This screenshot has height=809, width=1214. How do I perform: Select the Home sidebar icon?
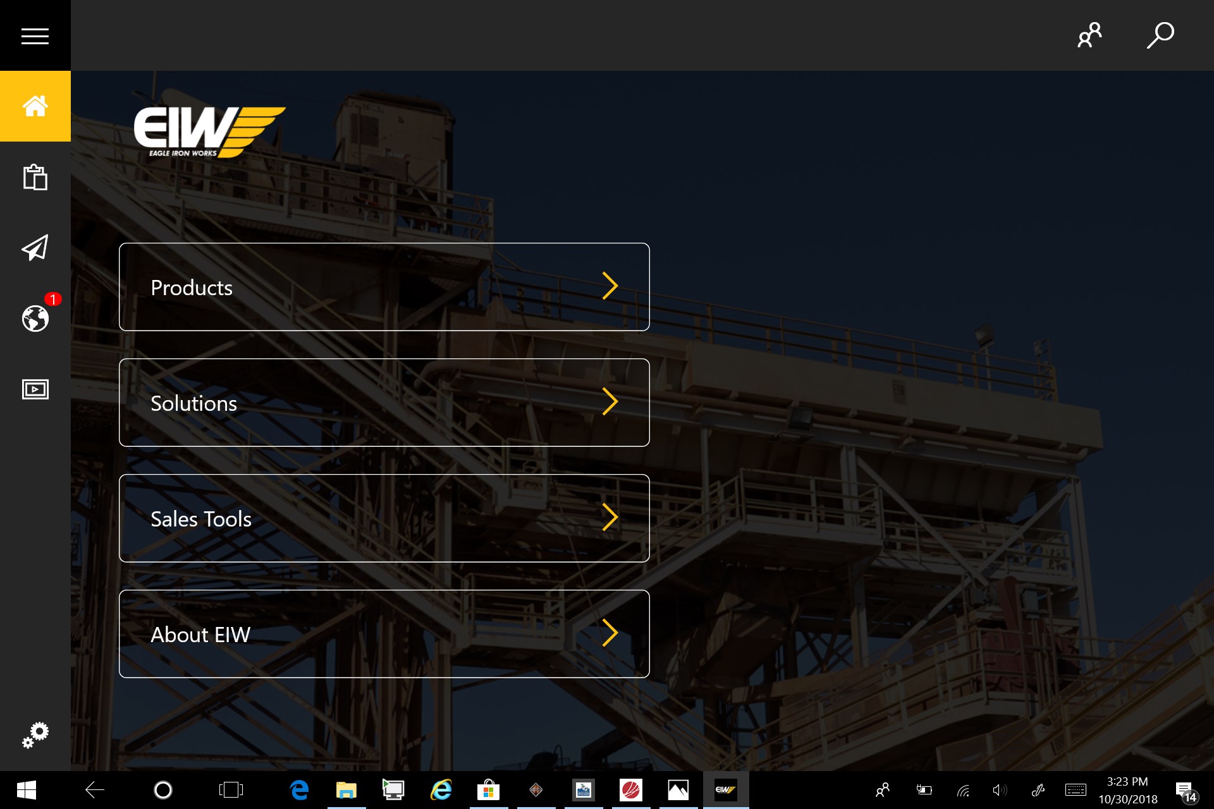click(35, 106)
